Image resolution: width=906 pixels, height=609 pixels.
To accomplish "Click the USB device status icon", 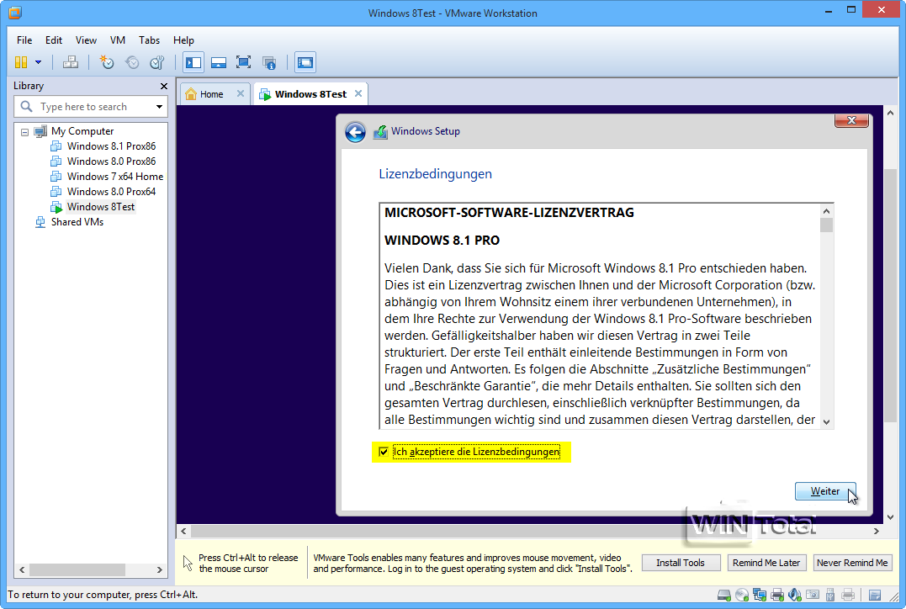I will (x=830, y=595).
